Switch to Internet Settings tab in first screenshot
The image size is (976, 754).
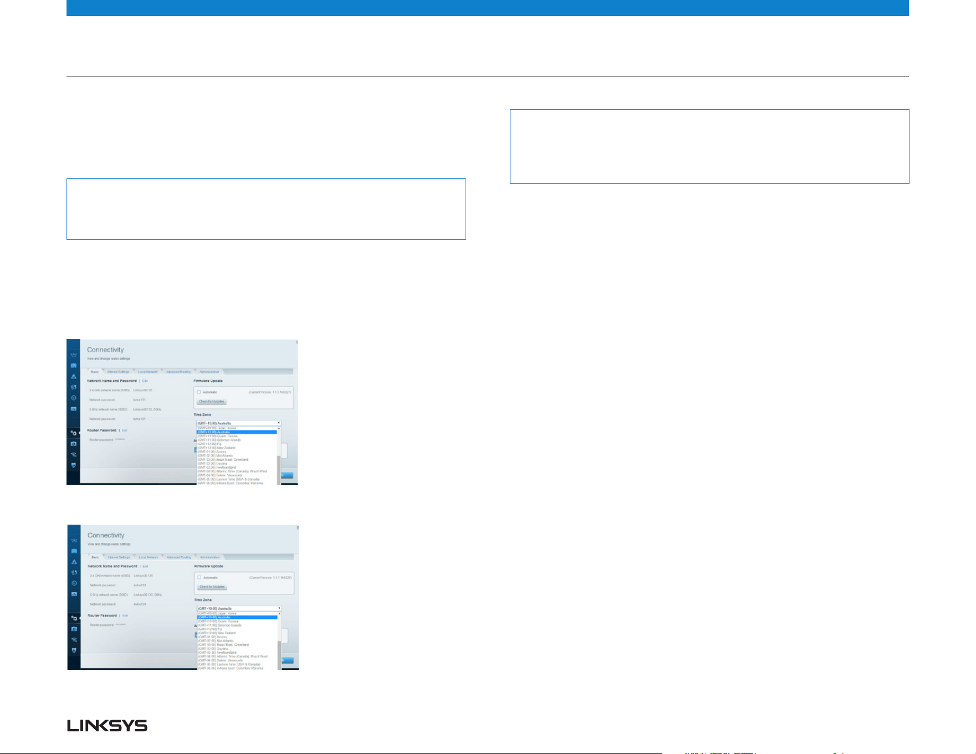119,372
